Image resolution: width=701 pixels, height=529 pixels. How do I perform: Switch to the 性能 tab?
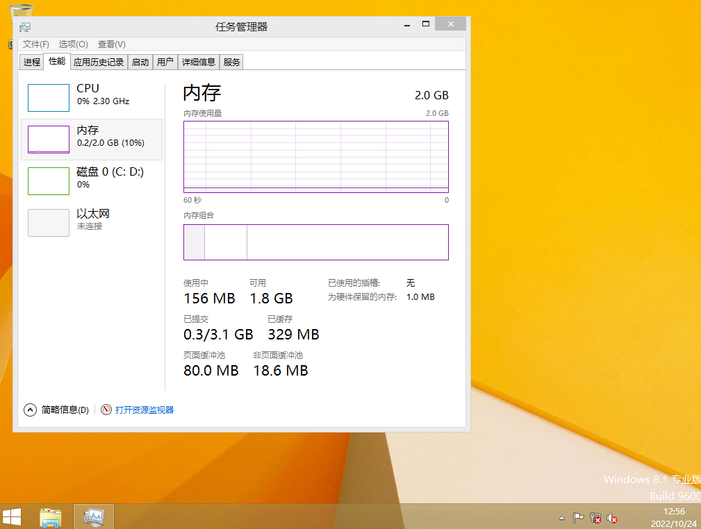point(57,61)
